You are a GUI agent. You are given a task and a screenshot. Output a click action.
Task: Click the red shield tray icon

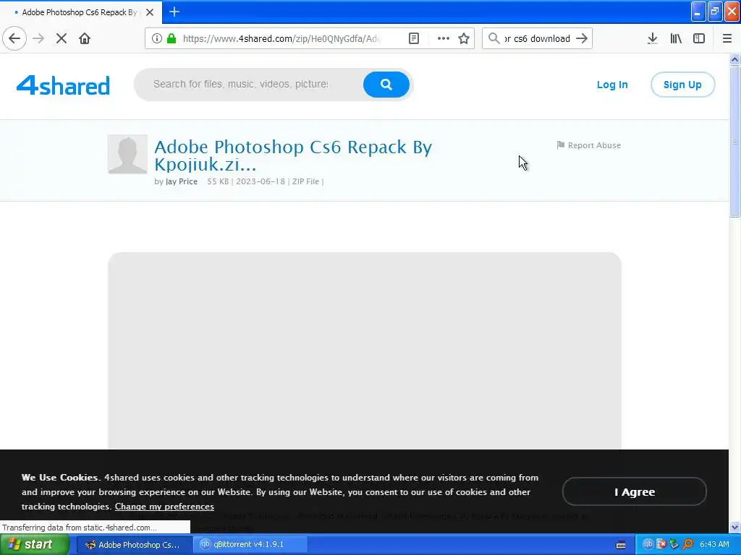click(x=661, y=544)
